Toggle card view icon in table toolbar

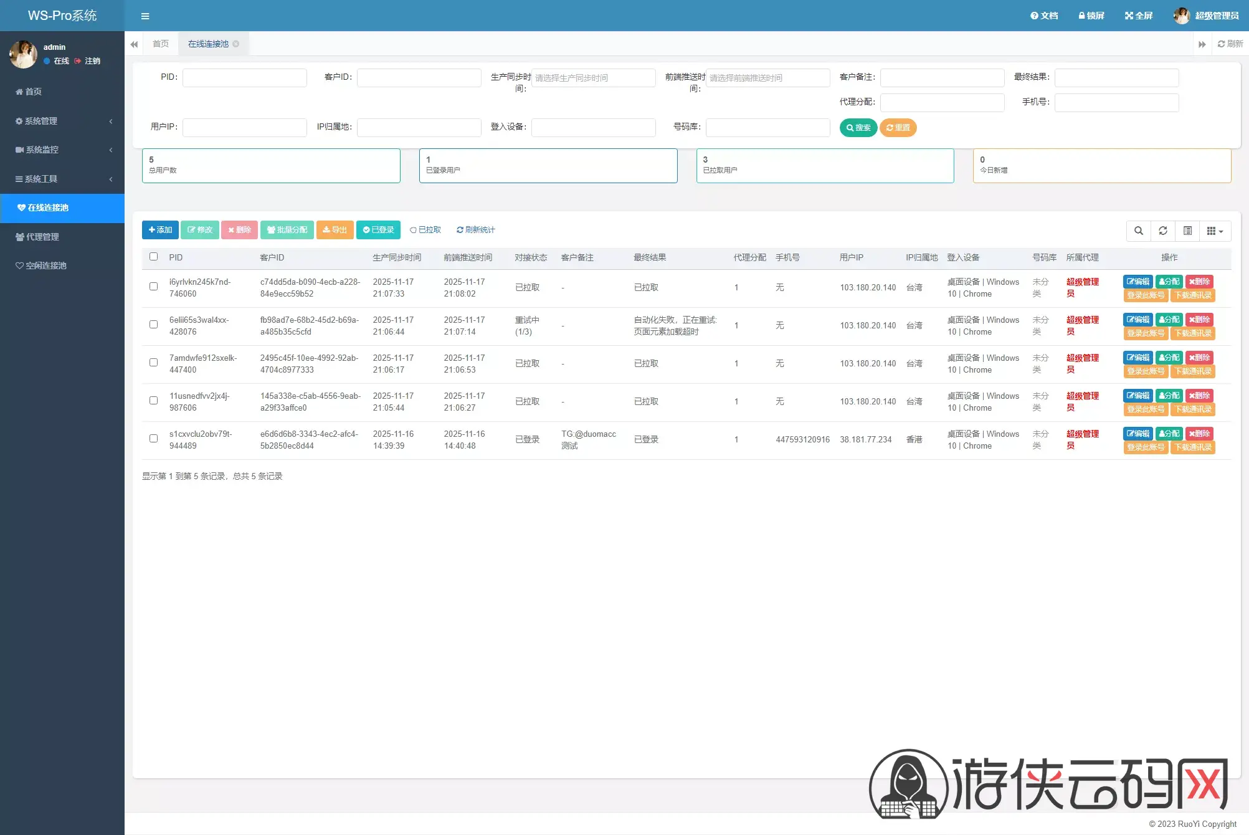[1187, 231]
